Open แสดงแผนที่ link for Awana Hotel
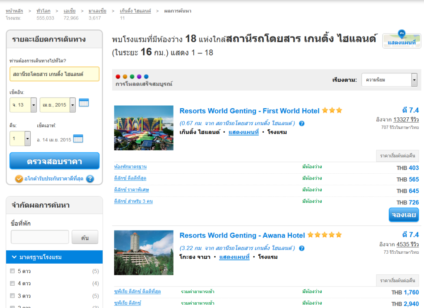Viewport: 424px width, 308px height. [234, 257]
